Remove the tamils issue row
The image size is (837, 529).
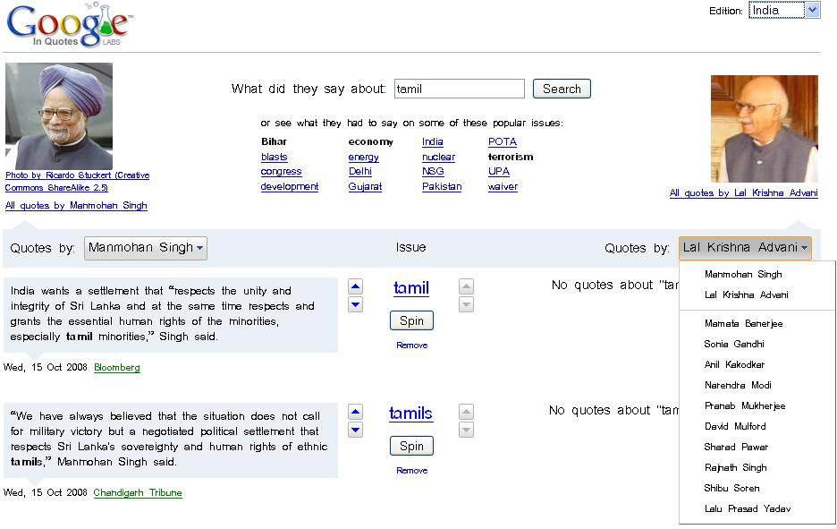411,471
